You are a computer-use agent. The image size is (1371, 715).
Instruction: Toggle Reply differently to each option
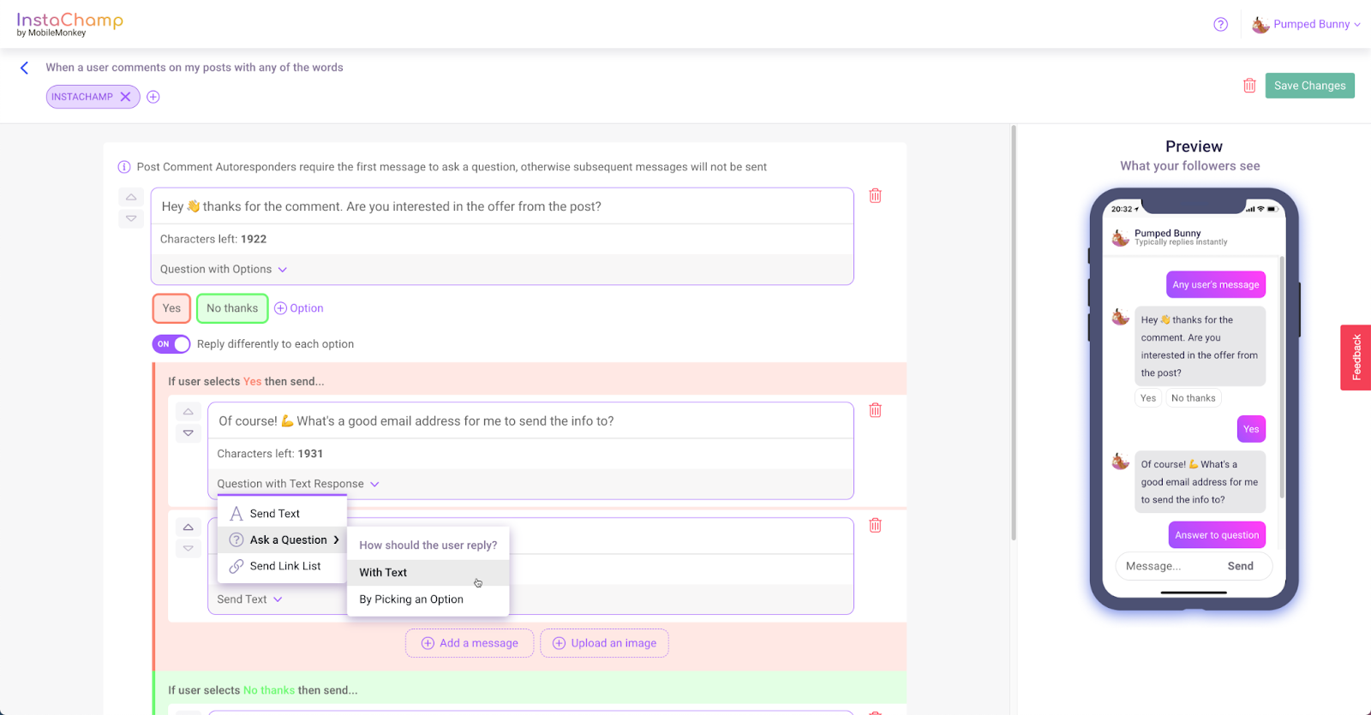coord(171,344)
